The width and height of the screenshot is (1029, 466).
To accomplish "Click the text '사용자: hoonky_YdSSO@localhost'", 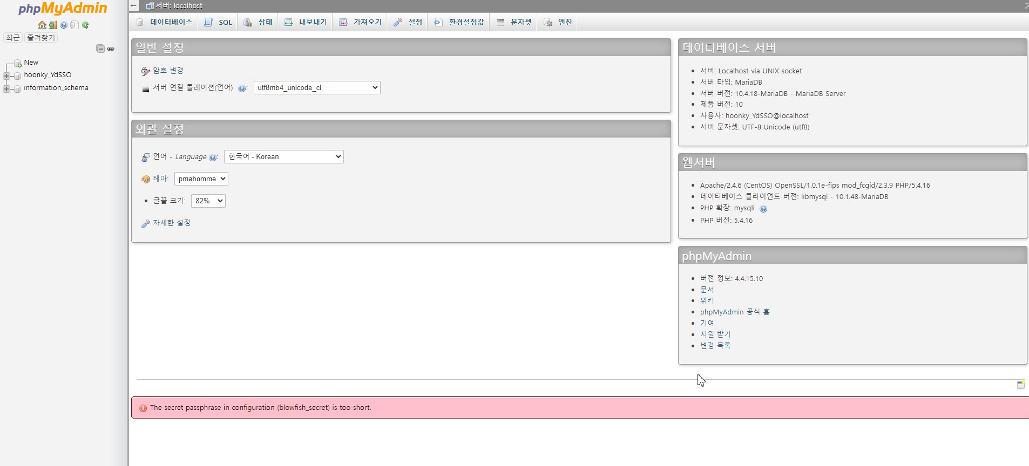I will coord(754,116).
